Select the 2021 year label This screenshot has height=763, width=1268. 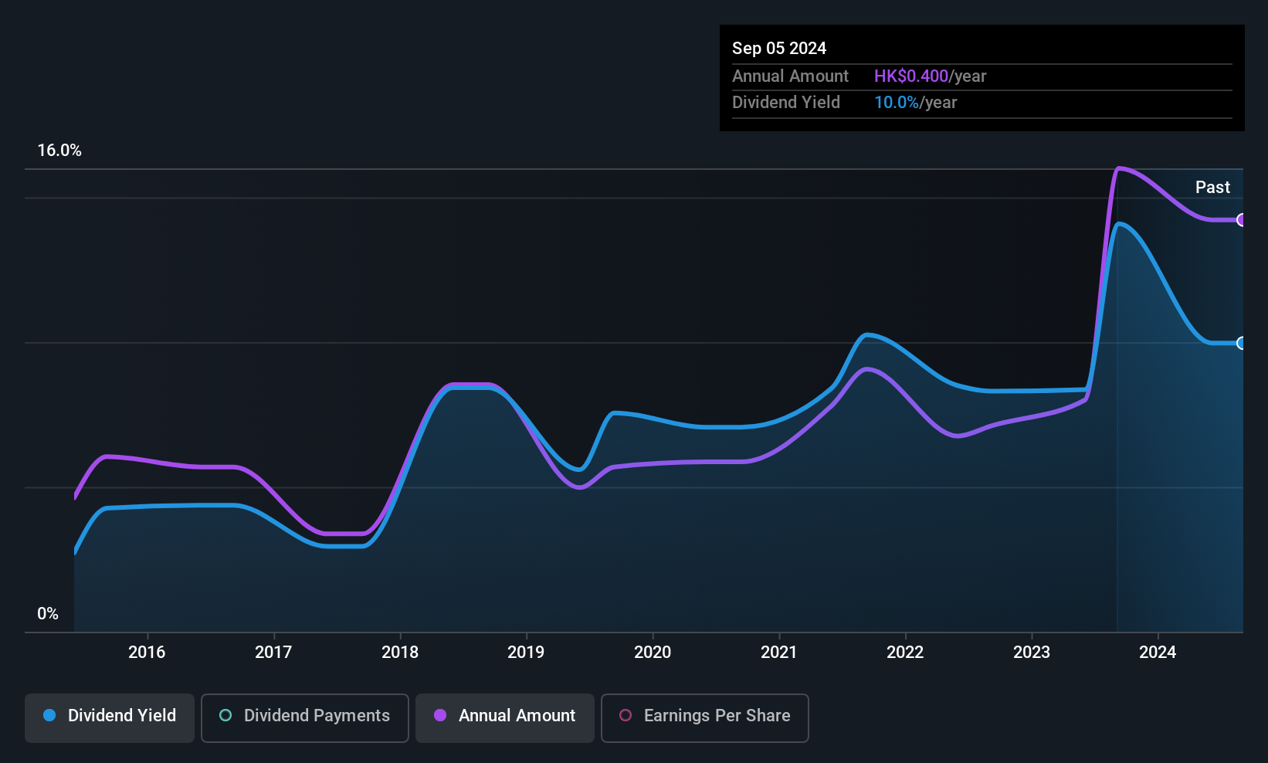pyautogui.click(x=778, y=653)
